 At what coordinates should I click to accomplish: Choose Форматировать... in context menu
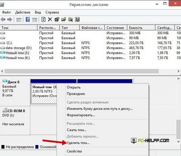click(x=81, y=115)
